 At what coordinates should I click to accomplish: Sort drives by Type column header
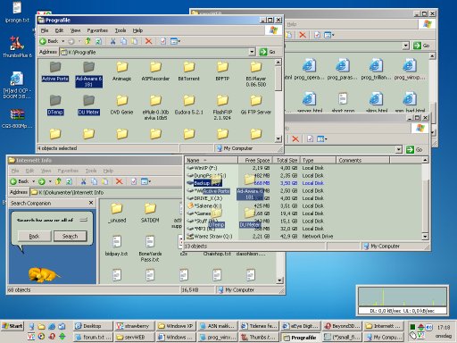point(318,160)
